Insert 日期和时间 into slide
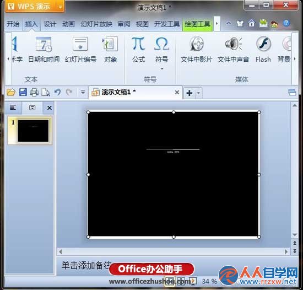Image resolution: width=303 pixels, height=290 pixels. [44, 50]
